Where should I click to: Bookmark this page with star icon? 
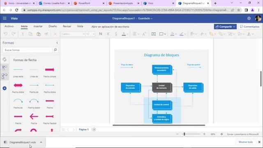(238, 10)
